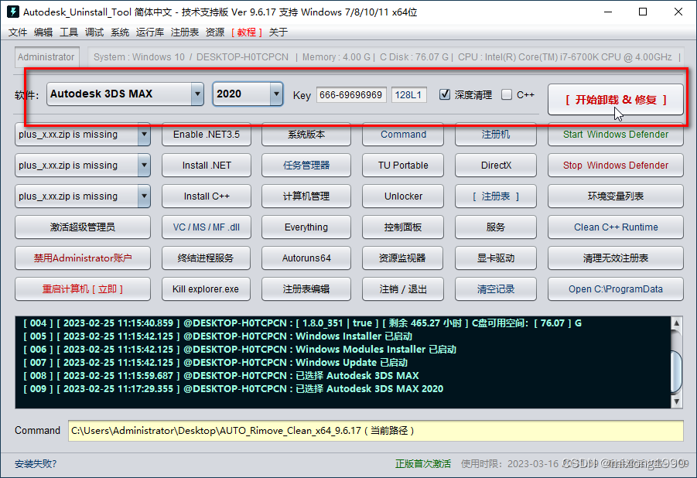Click the log scrollbar up arrow
The image size is (697, 478).
point(677,323)
